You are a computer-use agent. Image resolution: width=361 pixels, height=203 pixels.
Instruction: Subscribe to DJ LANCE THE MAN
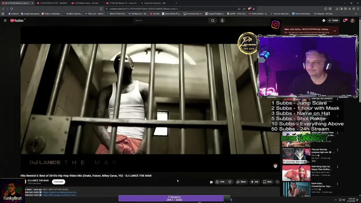[x=59, y=182]
